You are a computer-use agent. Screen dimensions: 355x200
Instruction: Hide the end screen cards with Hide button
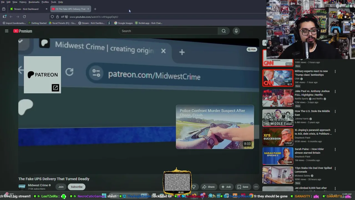(x=252, y=49)
